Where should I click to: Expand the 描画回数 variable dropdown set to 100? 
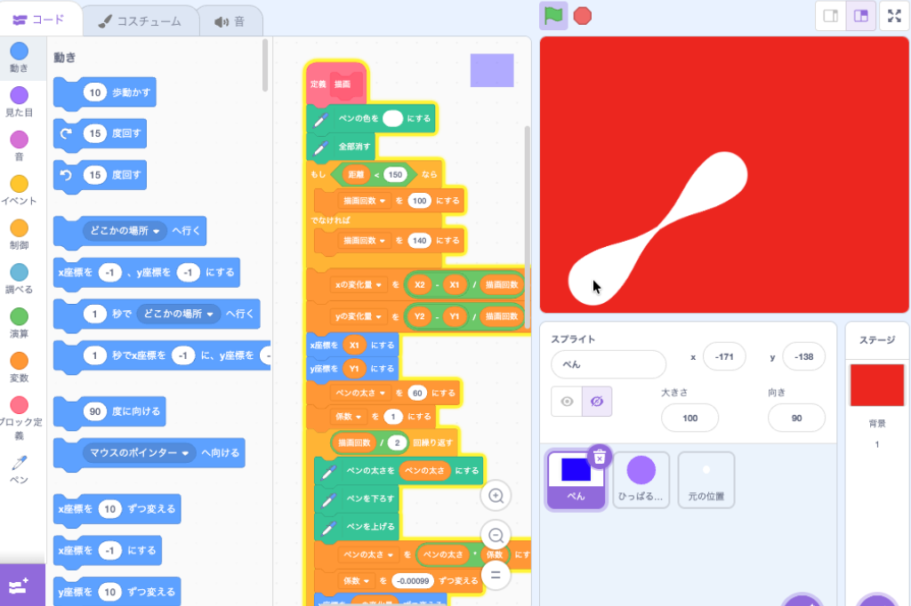point(382,201)
